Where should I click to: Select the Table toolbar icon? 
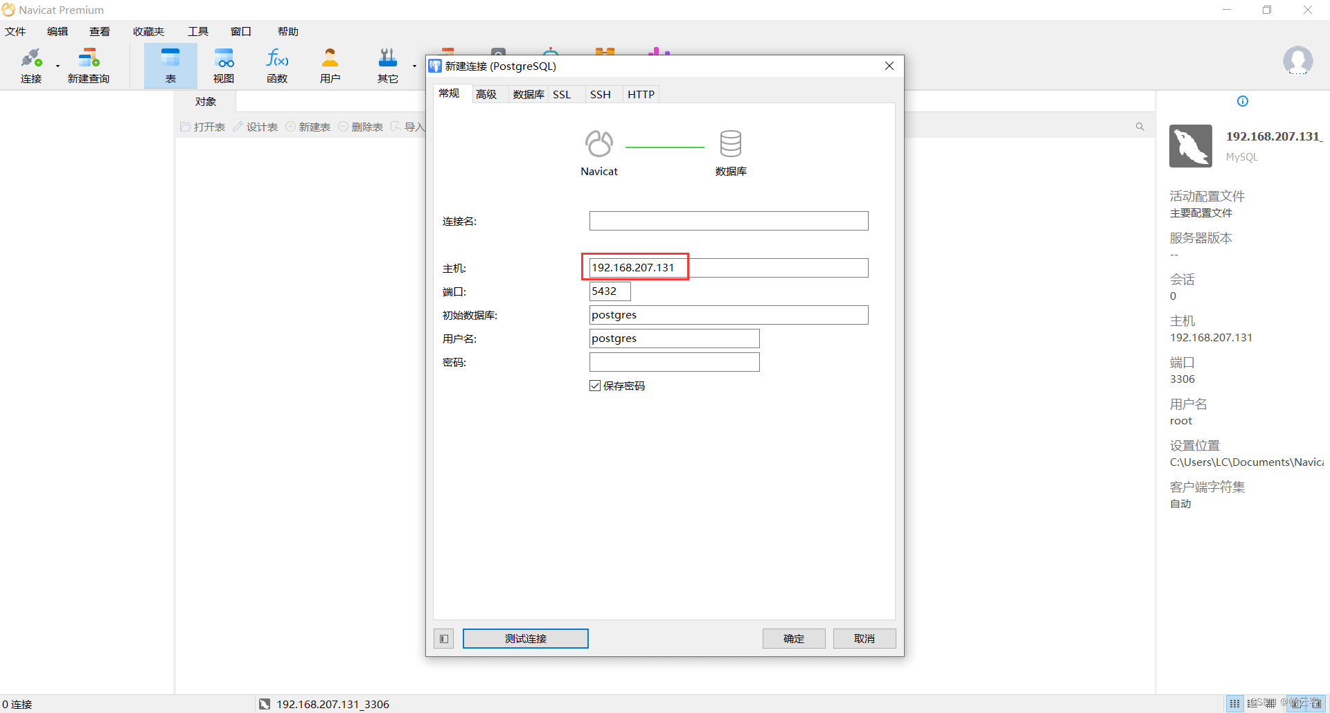(170, 66)
